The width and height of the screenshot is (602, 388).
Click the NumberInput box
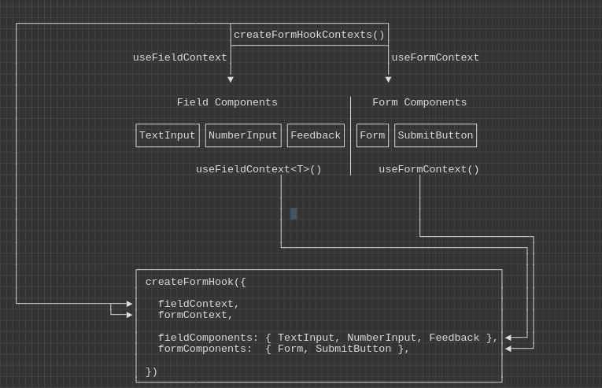click(x=243, y=135)
